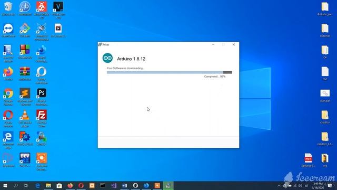337x190 pixels.
Task: Launch the Dev-C++ desktop shortcut
Action: coord(25,158)
